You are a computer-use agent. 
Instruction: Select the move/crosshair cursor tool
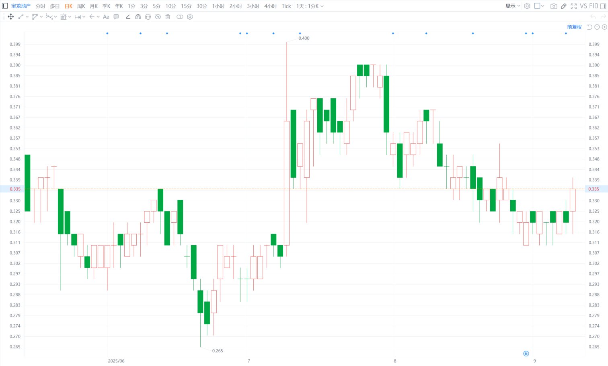[11, 17]
